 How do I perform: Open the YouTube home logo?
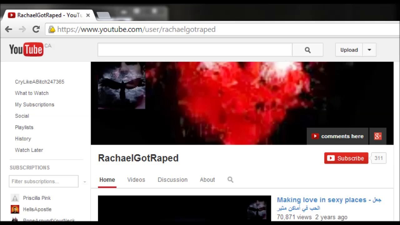(26, 49)
